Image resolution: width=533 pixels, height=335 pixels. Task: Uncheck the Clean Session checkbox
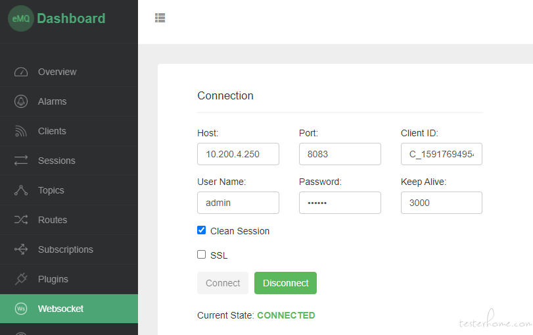click(x=202, y=230)
